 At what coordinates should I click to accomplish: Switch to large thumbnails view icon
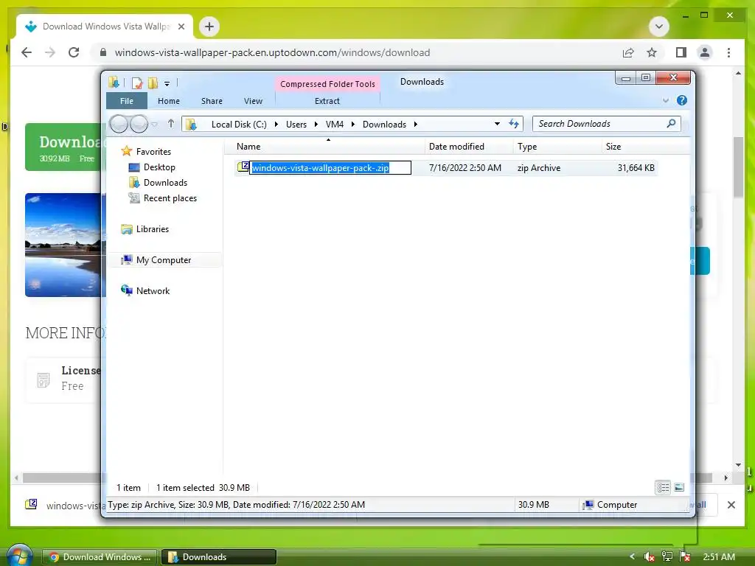679,488
